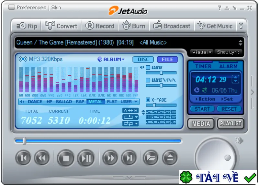Launch the Broadcast feature
259x186 pixels.
pos(172,26)
